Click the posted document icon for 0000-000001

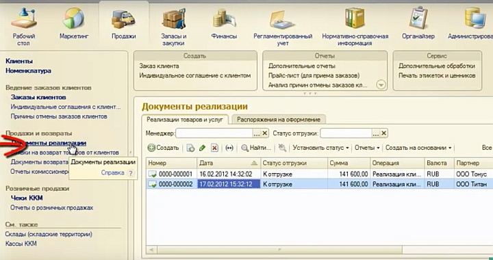click(153, 174)
